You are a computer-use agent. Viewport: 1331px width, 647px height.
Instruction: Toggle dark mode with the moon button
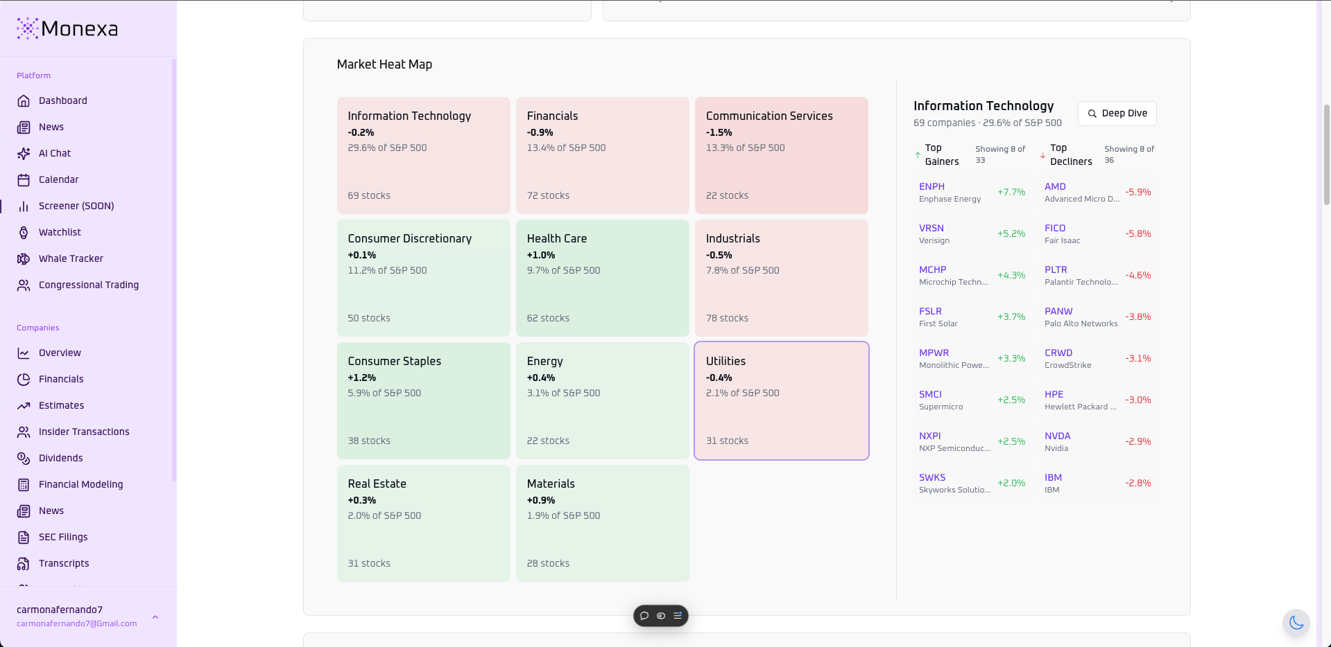coord(1296,623)
